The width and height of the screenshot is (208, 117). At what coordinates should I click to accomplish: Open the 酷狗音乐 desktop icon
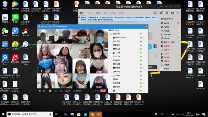[15, 32]
